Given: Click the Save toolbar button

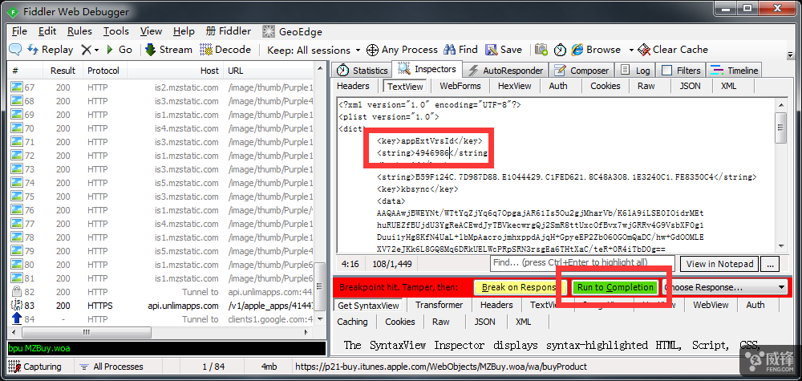Looking at the screenshot, I should (x=504, y=50).
